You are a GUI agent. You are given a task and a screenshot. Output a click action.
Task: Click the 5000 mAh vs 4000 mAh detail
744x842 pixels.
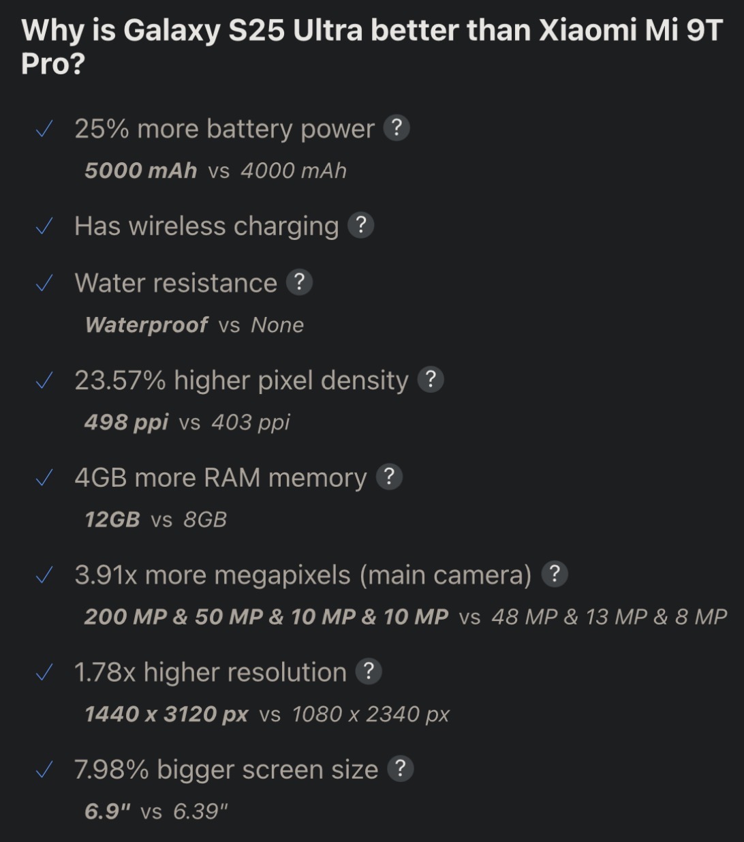pos(215,170)
